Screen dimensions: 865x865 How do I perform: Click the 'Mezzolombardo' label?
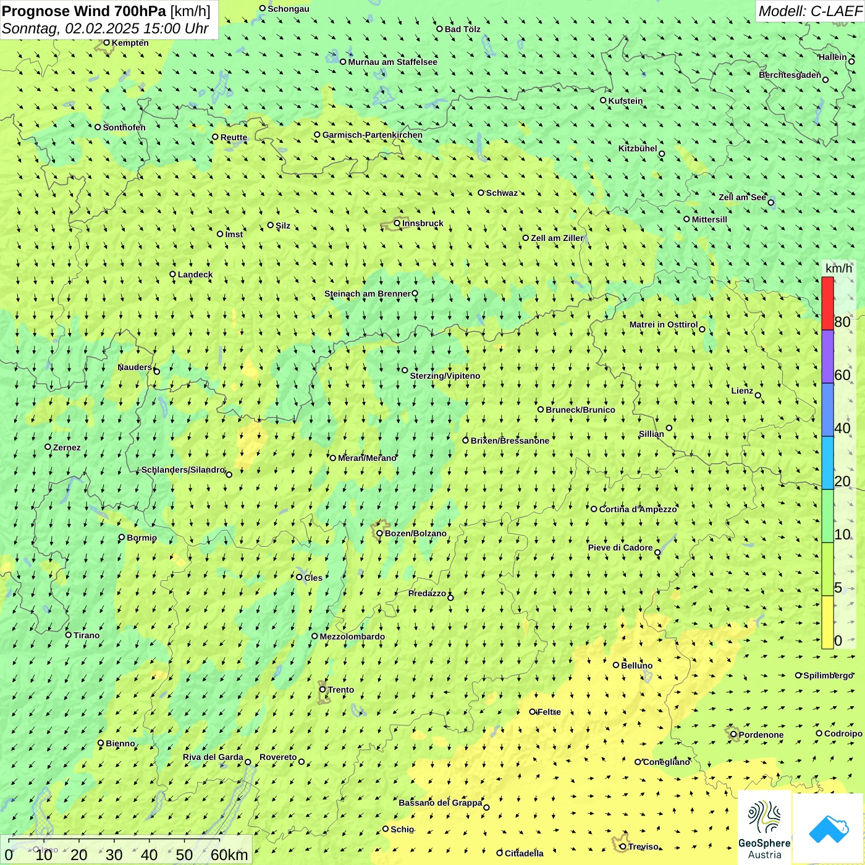[352, 636]
